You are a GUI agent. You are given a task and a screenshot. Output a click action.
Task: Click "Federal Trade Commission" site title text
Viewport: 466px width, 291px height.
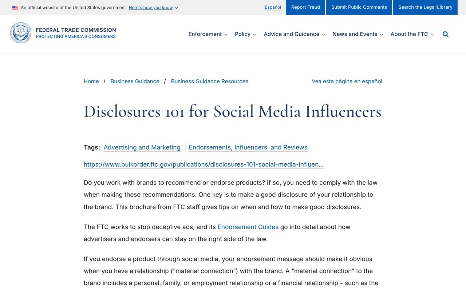[x=76, y=30]
